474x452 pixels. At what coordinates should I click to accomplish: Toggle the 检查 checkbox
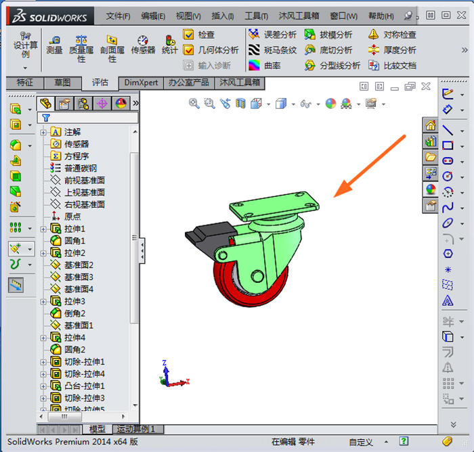189,35
